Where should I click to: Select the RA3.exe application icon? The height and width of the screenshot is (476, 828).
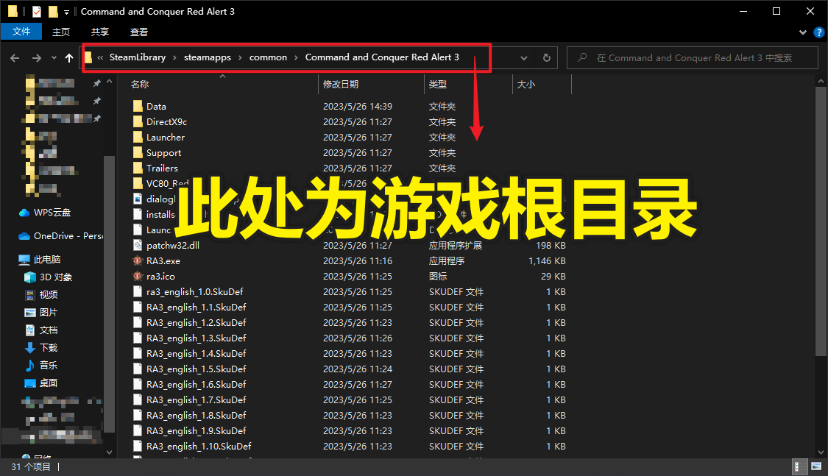click(x=138, y=260)
